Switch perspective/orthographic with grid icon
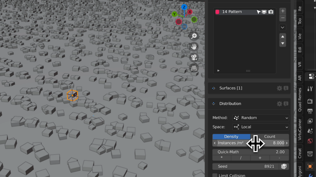 [x=194, y=68]
